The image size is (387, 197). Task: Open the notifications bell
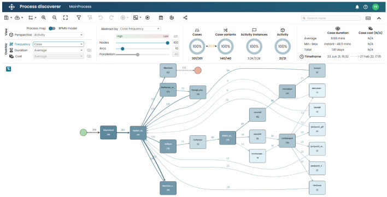tap(357, 7)
